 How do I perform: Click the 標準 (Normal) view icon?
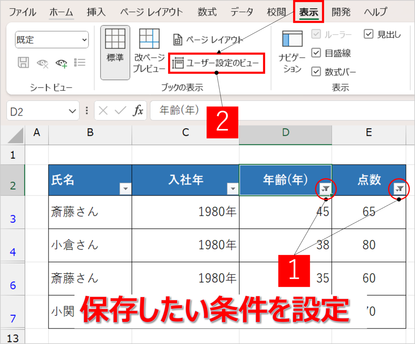(115, 52)
